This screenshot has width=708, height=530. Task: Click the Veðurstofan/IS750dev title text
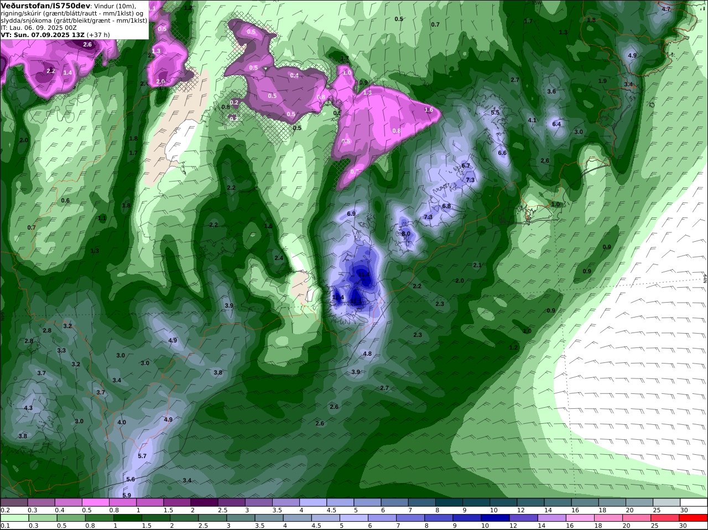[45, 6]
